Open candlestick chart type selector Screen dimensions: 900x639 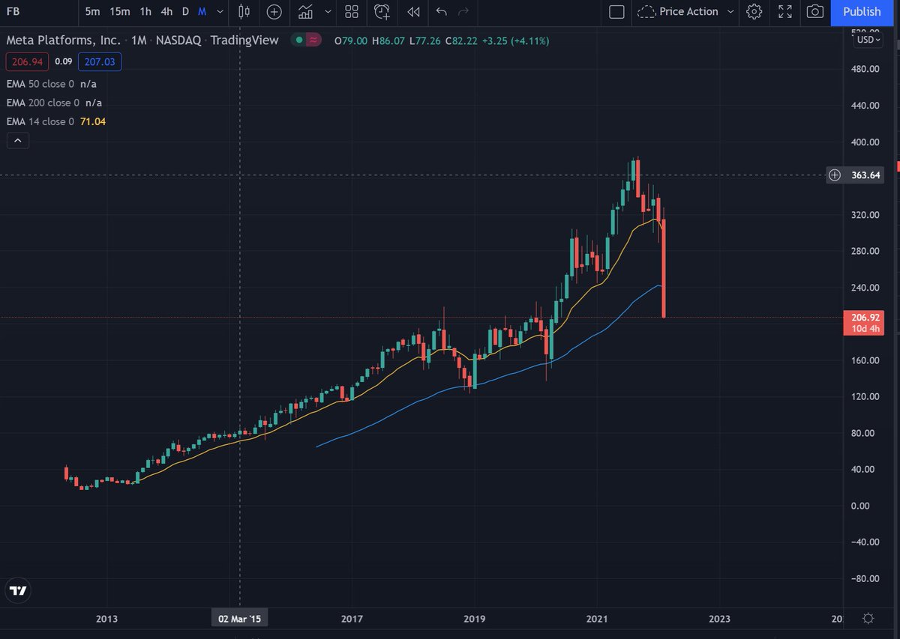242,11
